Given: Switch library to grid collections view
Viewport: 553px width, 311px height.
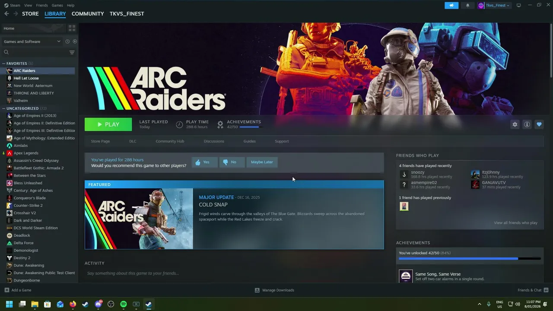Looking at the screenshot, I should [x=72, y=28].
